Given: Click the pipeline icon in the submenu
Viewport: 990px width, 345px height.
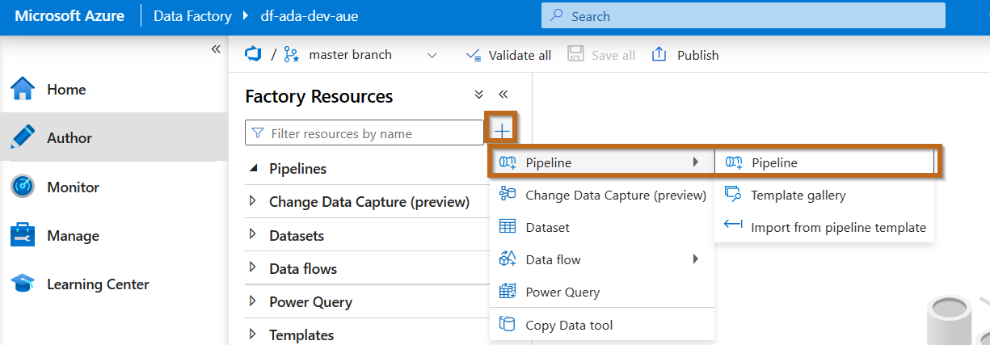Looking at the screenshot, I should (x=733, y=162).
